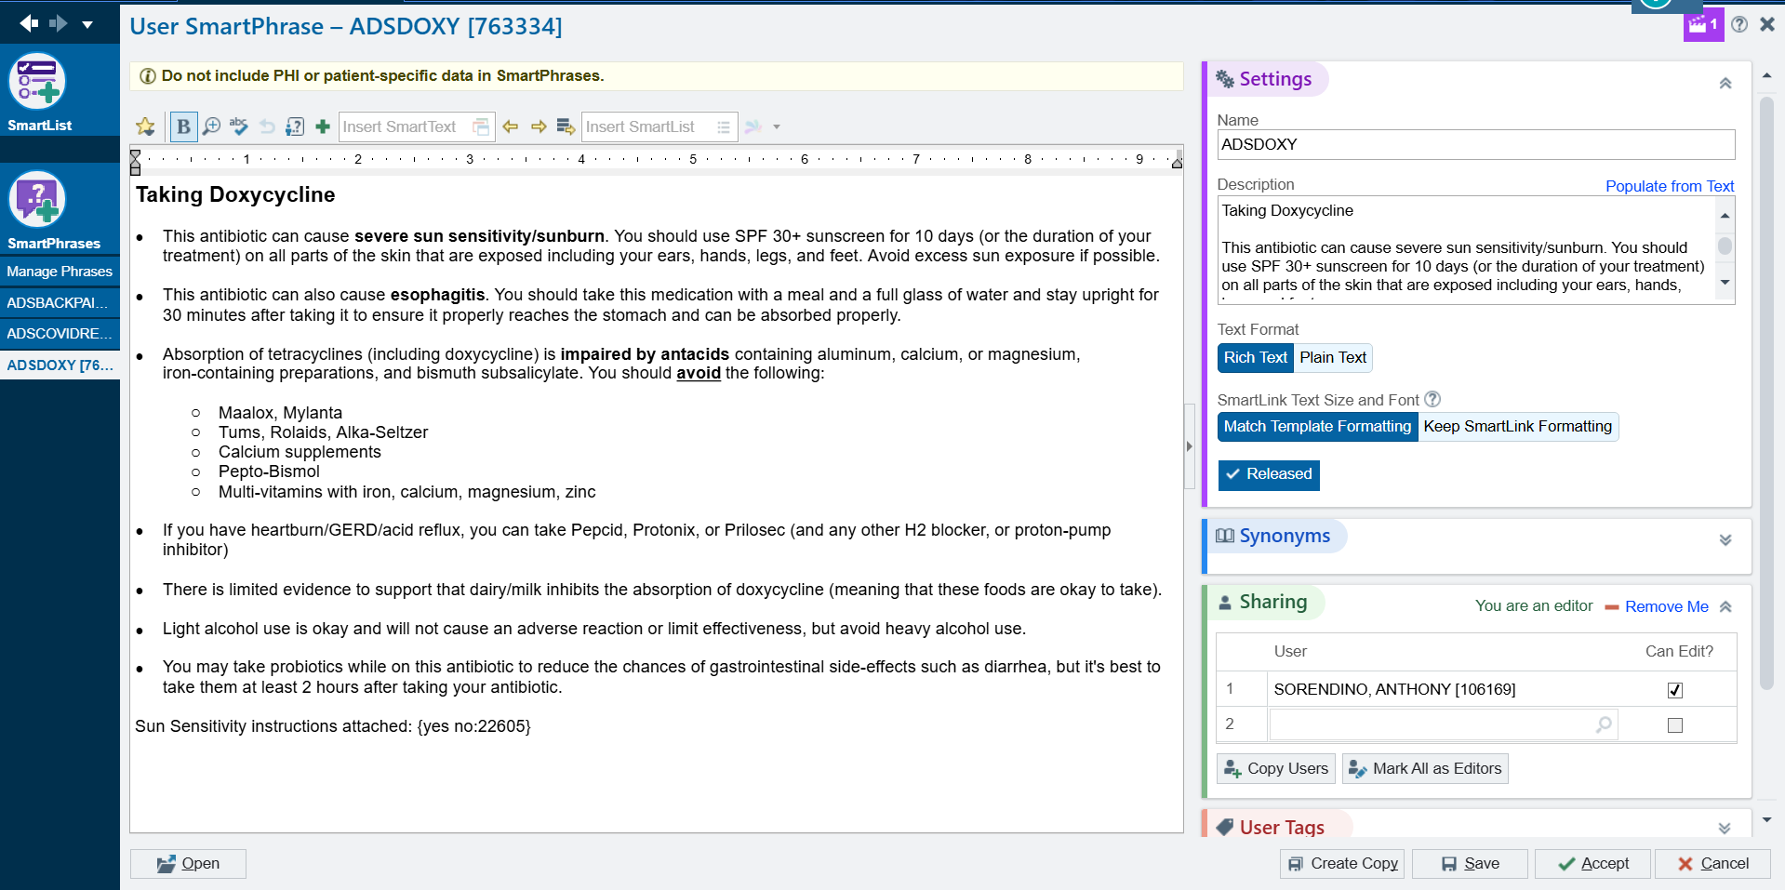Select ADSDOXY [76... phrase tab
The height and width of the screenshot is (890, 1785).
pyautogui.click(x=60, y=365)
